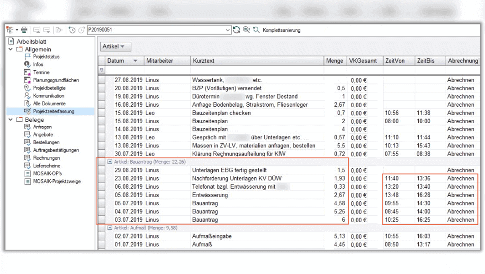The width and height of the screenshot is (485, 274).
Task: Click the history back clock icon
Action: click(72, 30)
